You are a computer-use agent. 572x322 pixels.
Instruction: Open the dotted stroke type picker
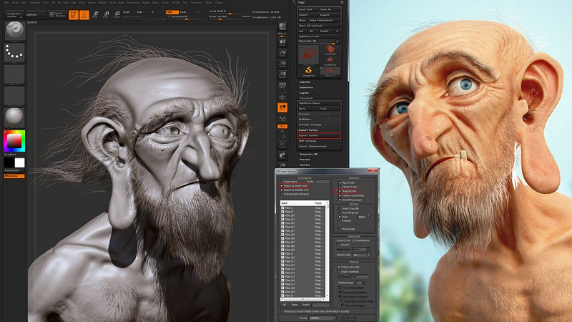click(14, 53)
